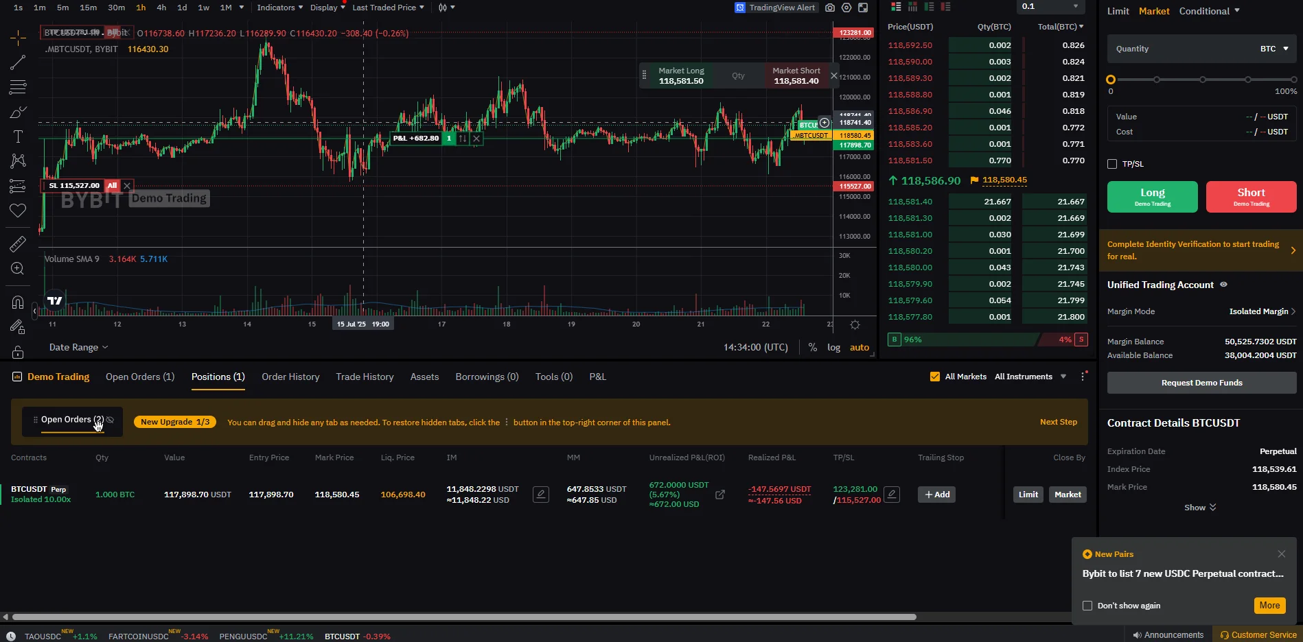Click the red Short button

(x=1251, y=197)
